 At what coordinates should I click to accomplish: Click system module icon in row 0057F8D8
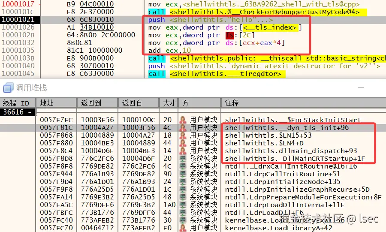183,158
